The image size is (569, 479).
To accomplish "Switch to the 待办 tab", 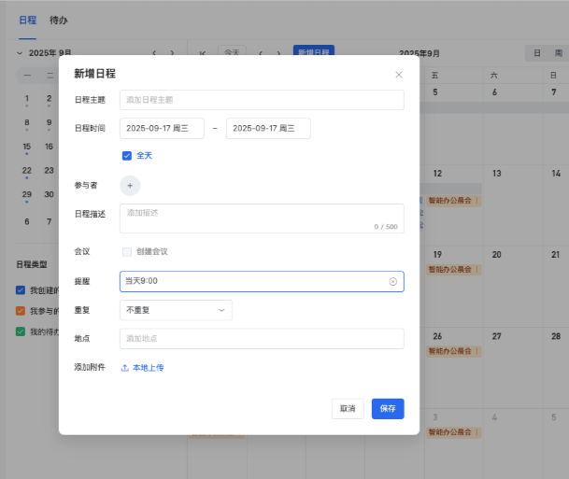I will [x=58, y=20].
